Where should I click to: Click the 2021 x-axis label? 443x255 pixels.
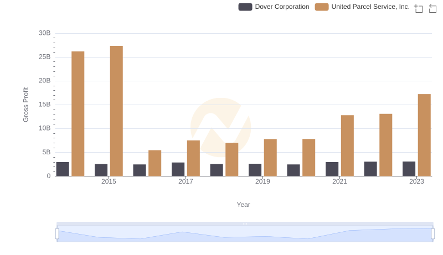pyautogui.click(x=339, y=181)
